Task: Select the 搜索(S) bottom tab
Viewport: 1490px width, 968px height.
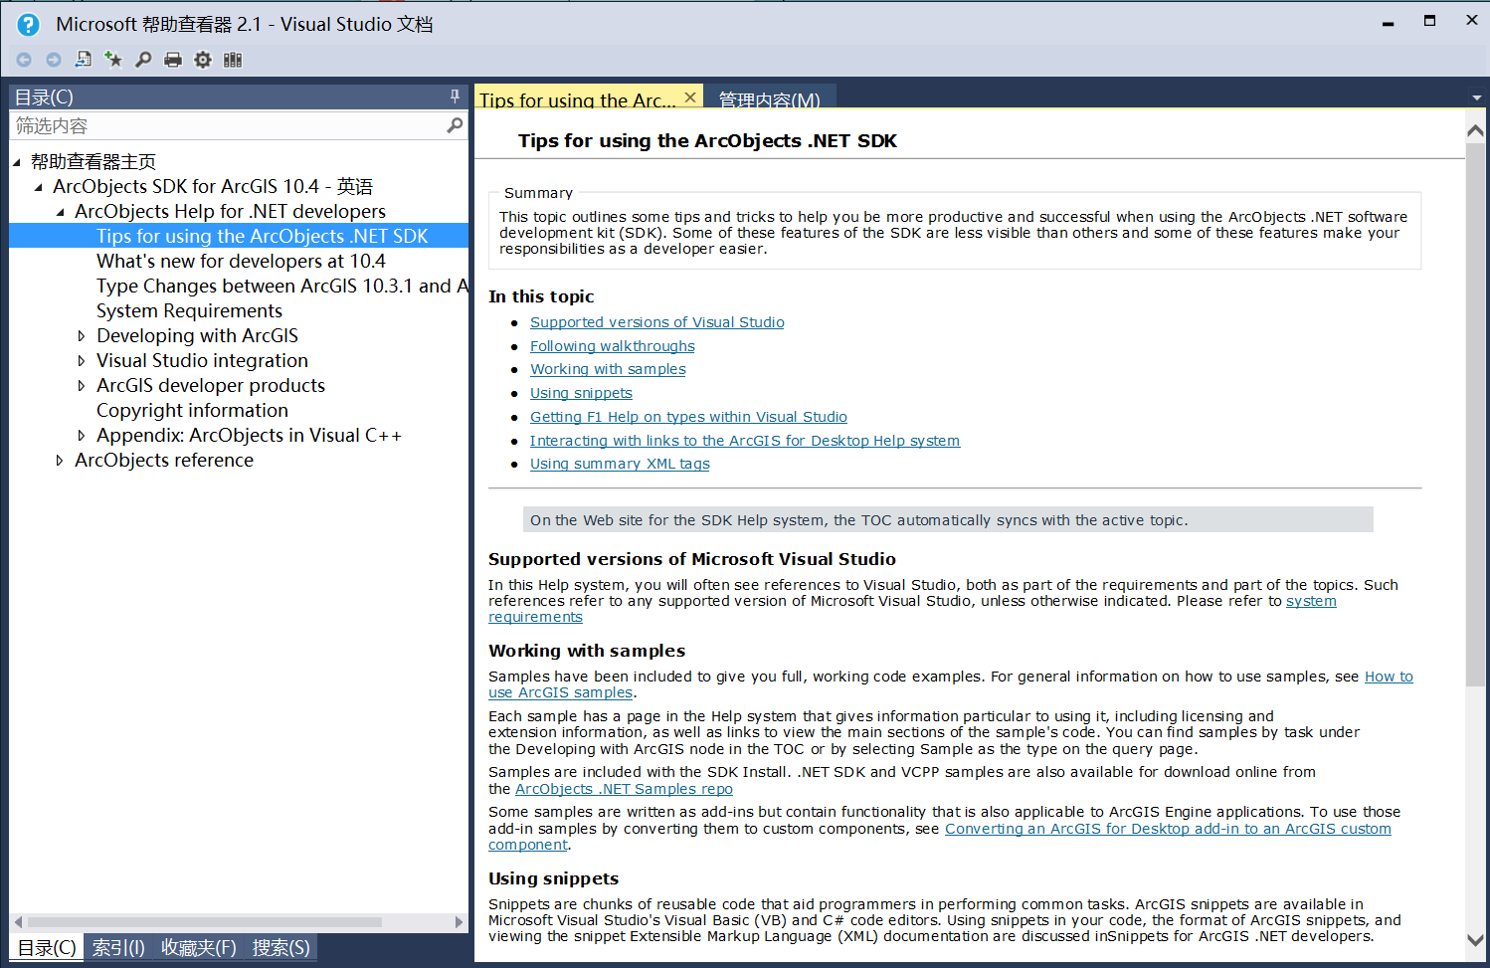Action: pyautogui.click(x=280, y=948)
